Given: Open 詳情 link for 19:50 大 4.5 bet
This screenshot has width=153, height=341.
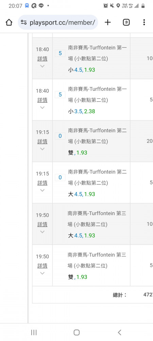Looking at the screenshot, I should 42,224.
